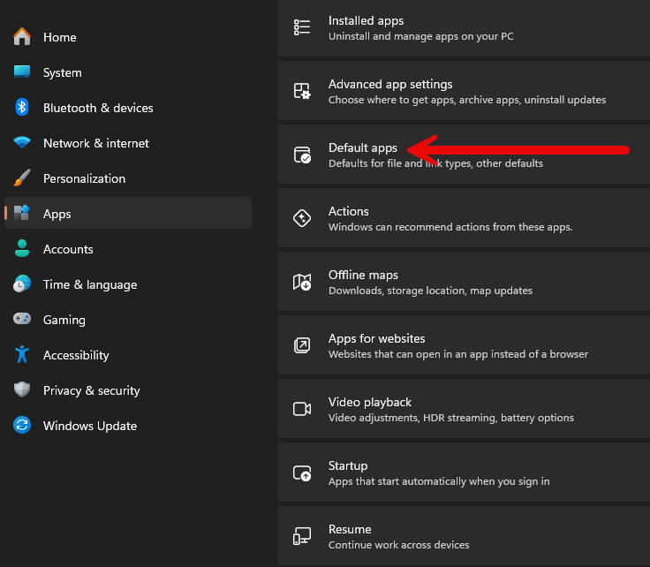Click the Network & internet Wi-Fi icon
This screenshot has height=567, width=650.
pos(22,143)
